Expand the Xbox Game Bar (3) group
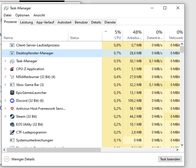Image resolution: width=196 pixels, height=168 pixels. coord(5,85)
